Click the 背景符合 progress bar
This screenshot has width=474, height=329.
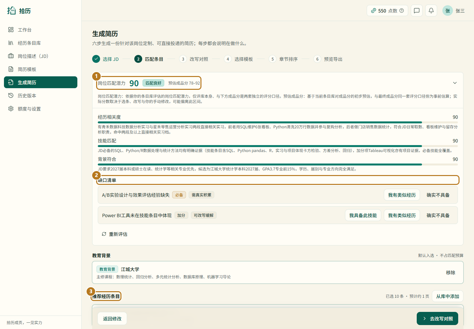[x=278, y=164]
